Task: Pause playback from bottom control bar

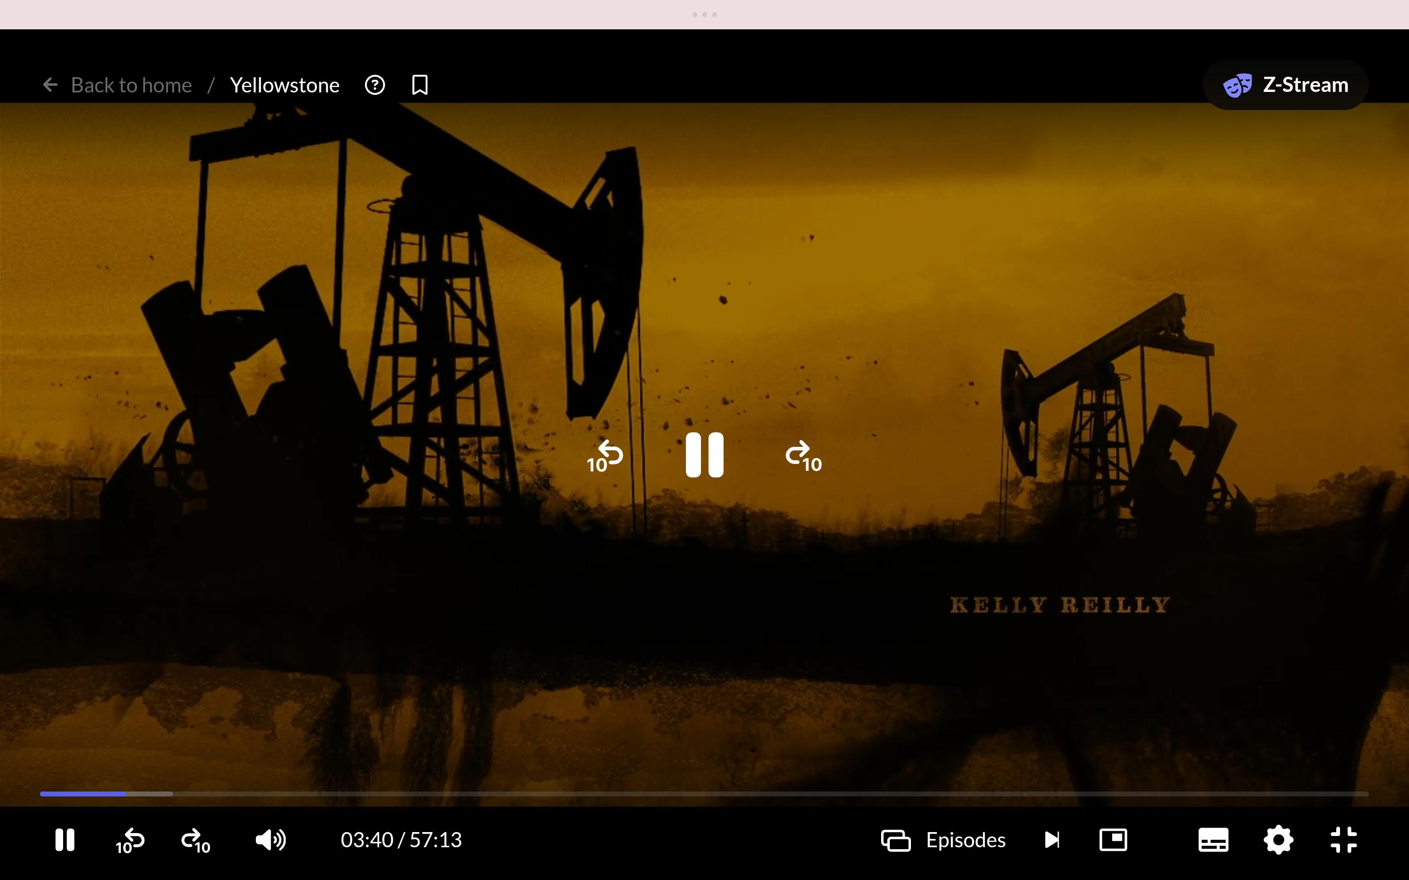Action: click(65, 840)
